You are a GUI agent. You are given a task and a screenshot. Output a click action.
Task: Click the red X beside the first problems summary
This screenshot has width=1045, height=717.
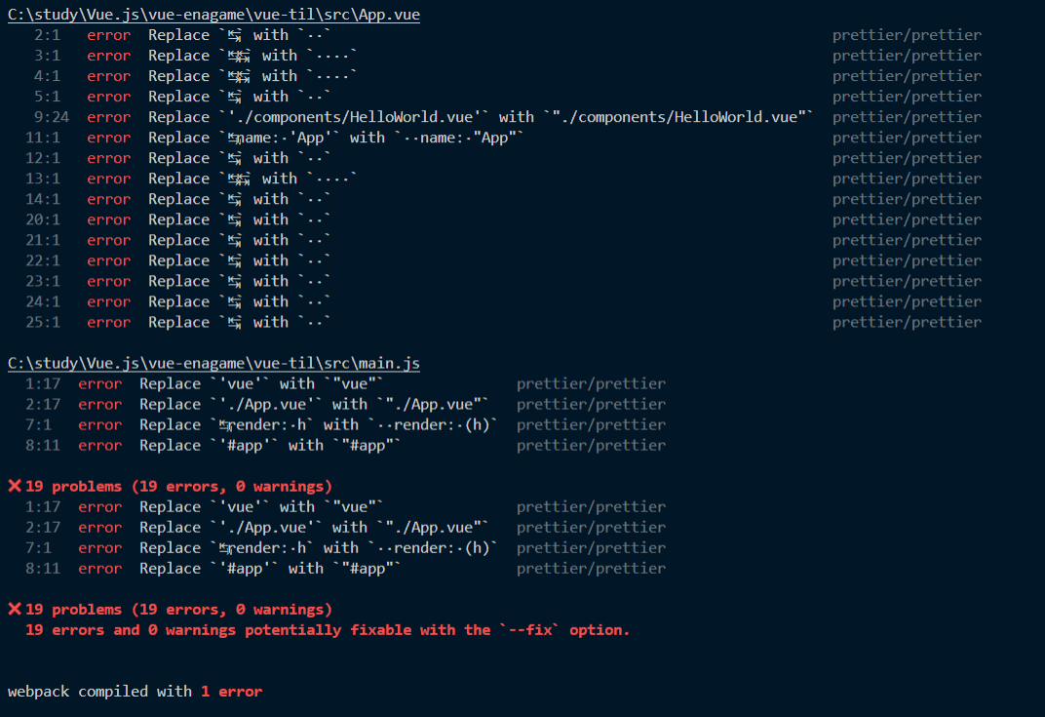click(x=15, y=486)
